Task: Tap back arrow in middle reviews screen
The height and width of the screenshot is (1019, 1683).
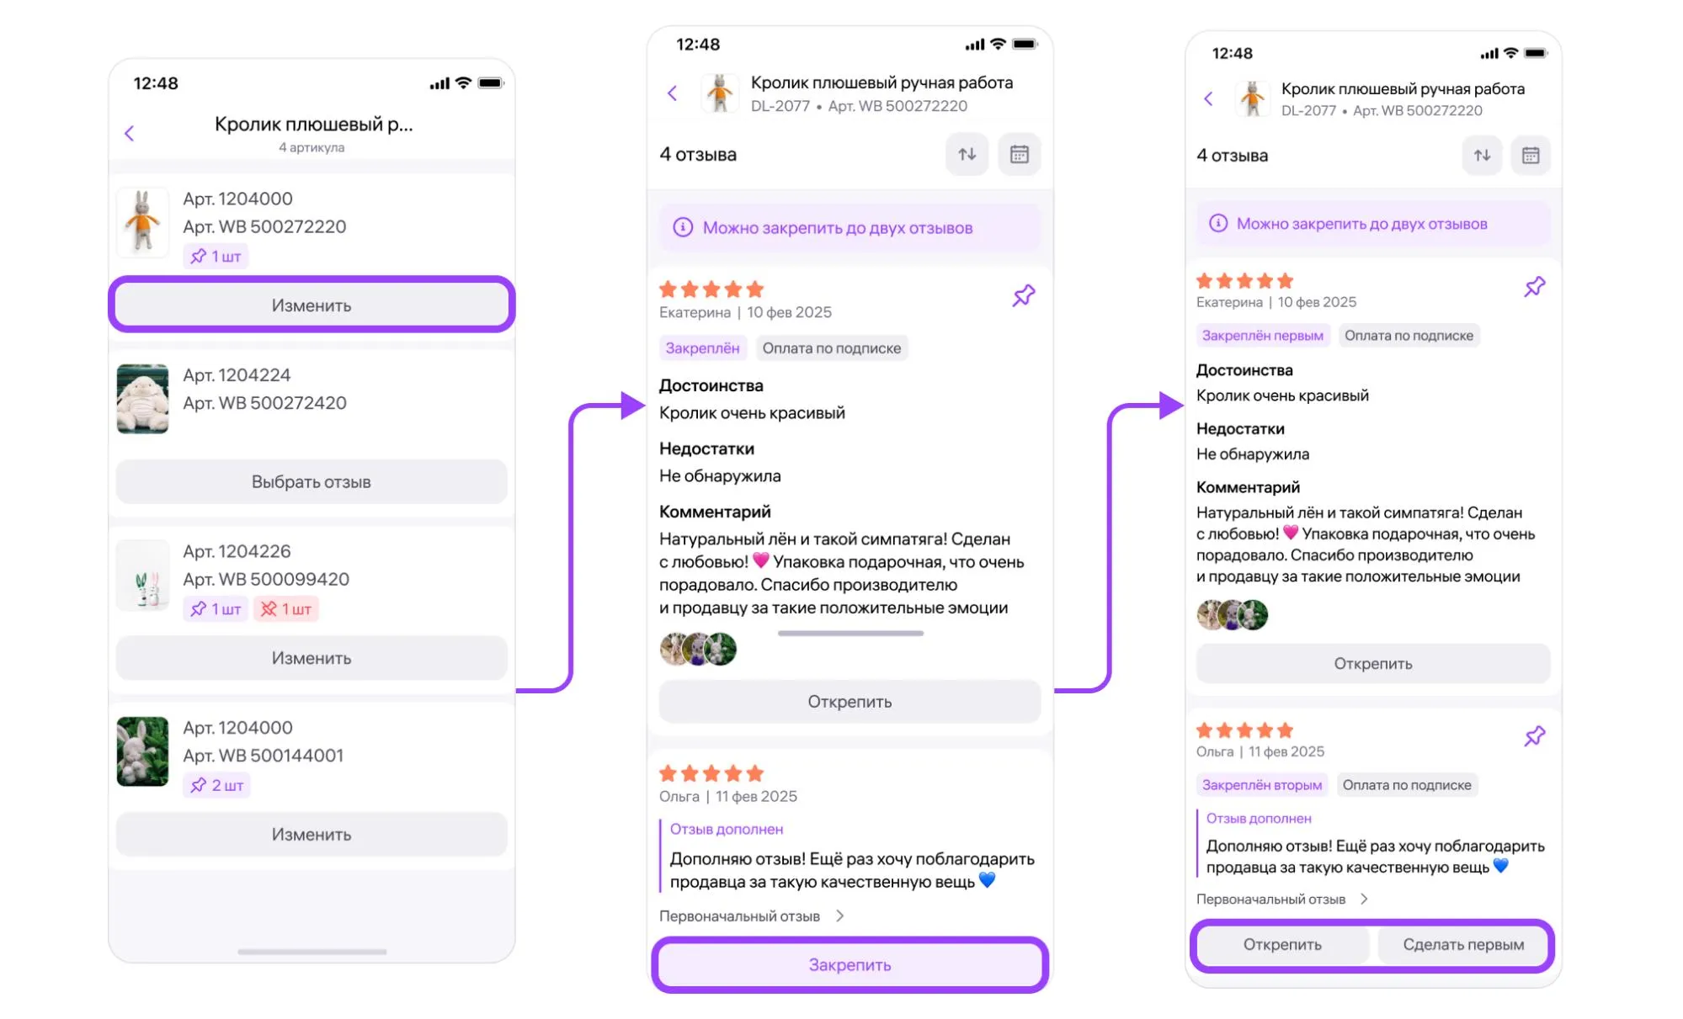Action: [672, 93]
